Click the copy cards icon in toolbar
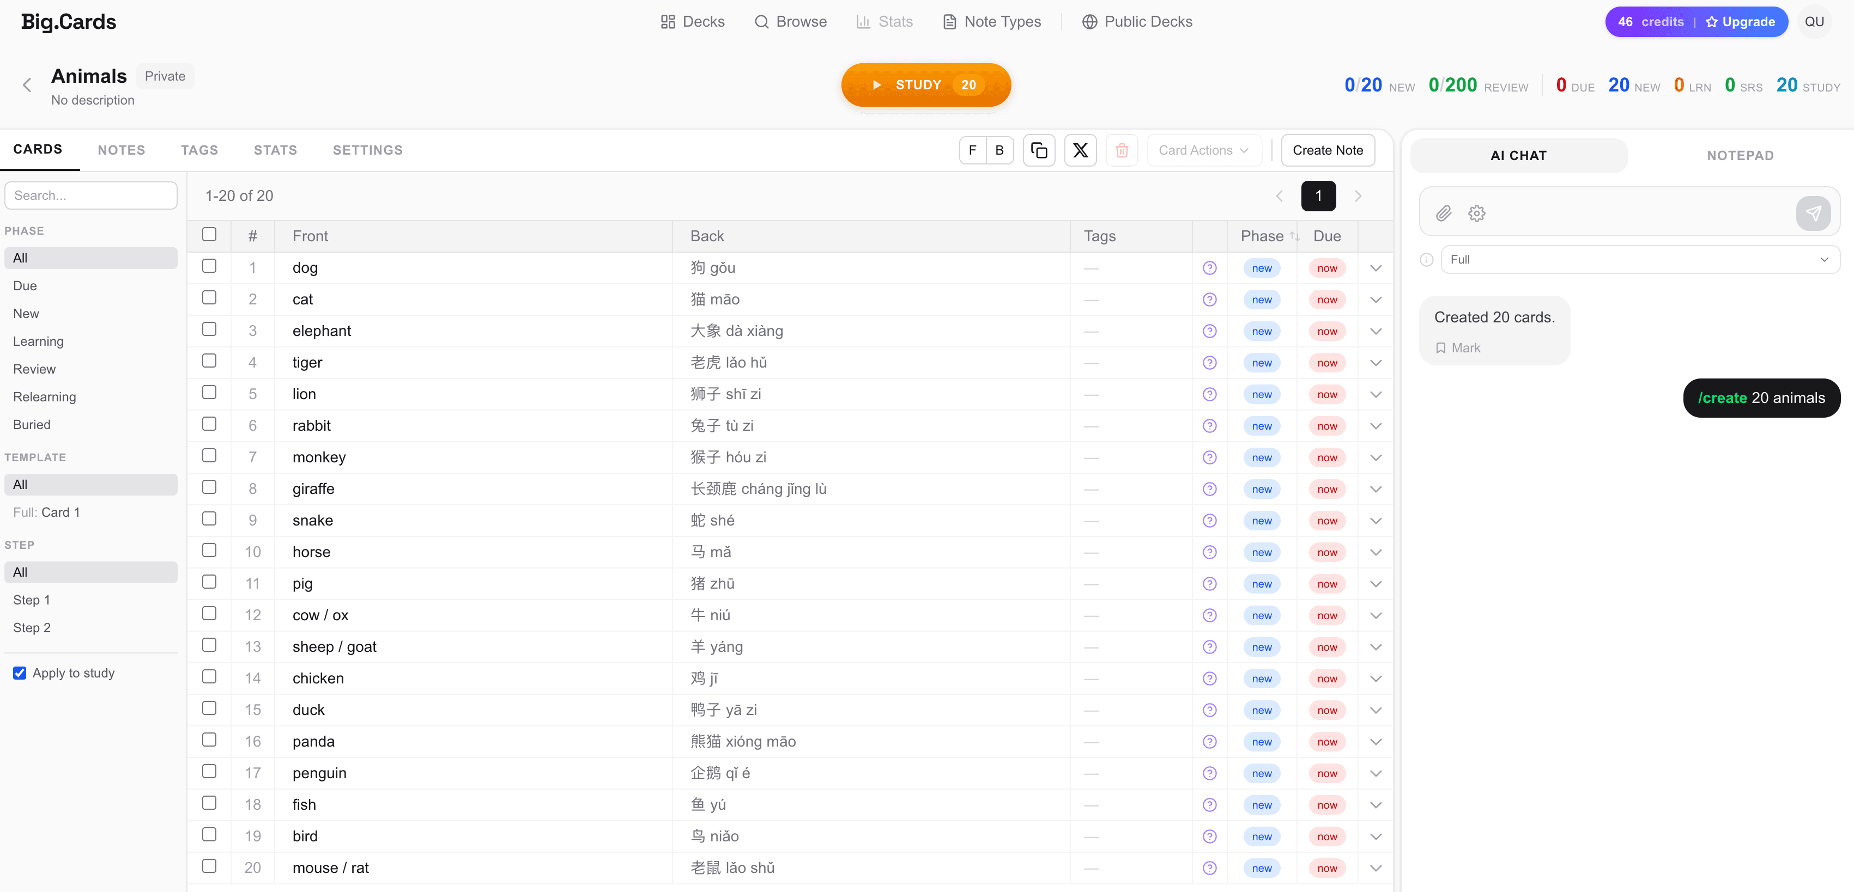The height and width of the screenshot is (892, 1854). point(1039,150)
